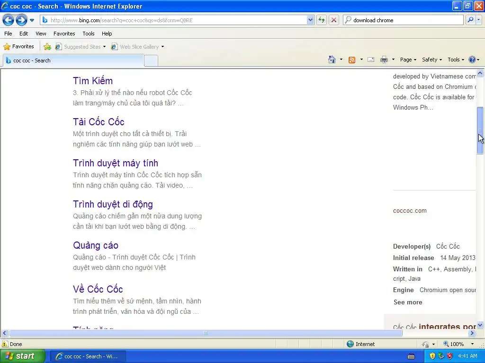Image resolution: width=485 pixels, height=363 pixels.
Task: Open the Tools menu in menu bar
Action: (89, 34)
